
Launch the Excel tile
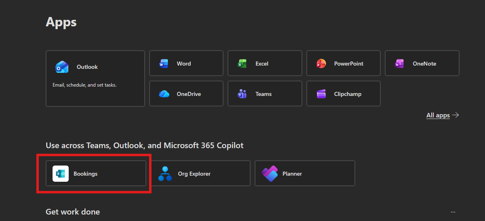coord(265,63)
